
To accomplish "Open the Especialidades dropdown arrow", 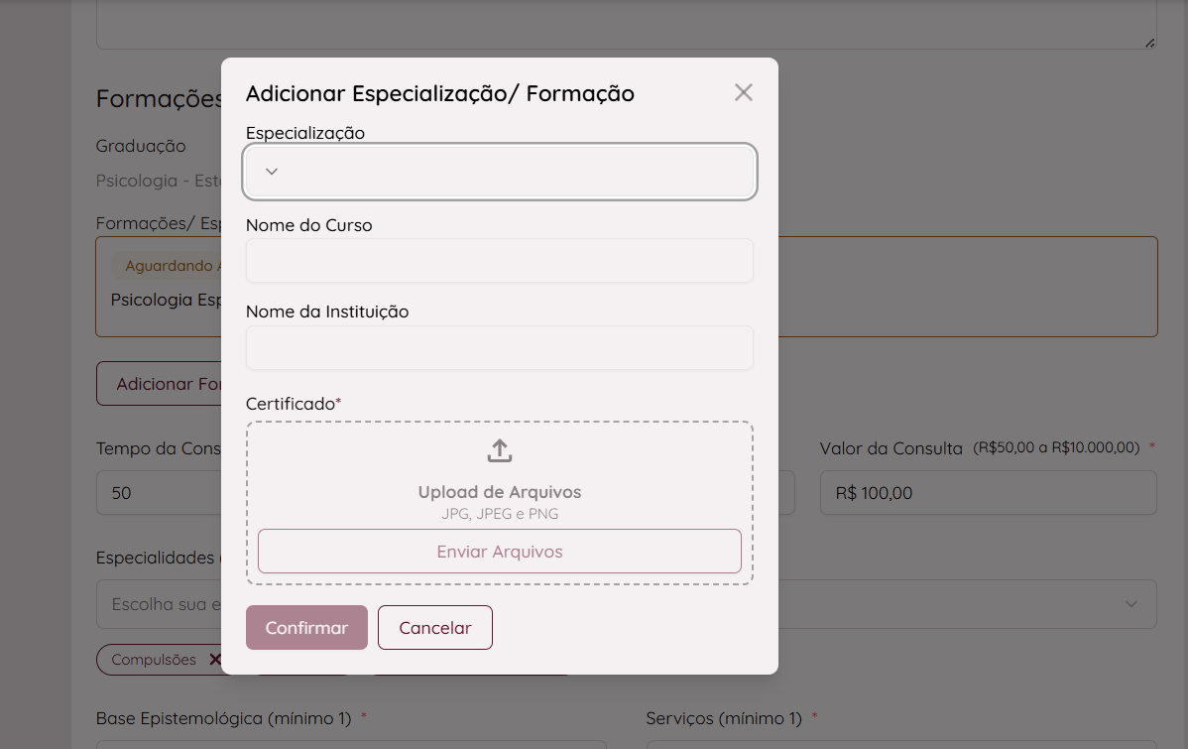I will point(1130,604).
